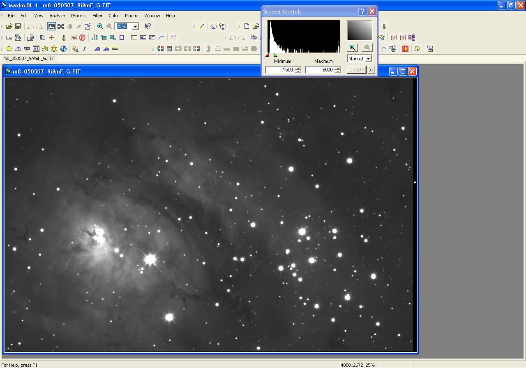Screen dimensions: 526x368
Task: Select the m8_050507_9i9mF_G.FIT document tab
Action: [x=29, y=58]
